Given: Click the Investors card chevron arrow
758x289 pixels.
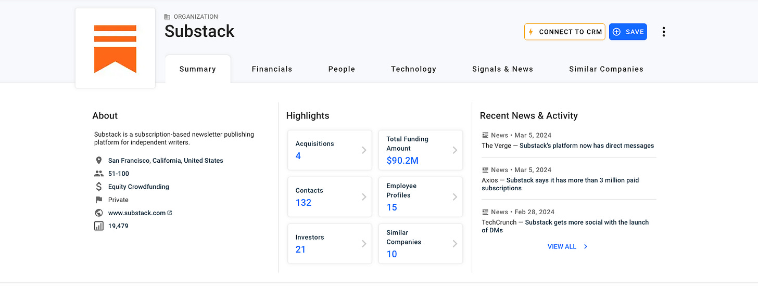Looking at the screenshot, I should click(x=364, y=244).
